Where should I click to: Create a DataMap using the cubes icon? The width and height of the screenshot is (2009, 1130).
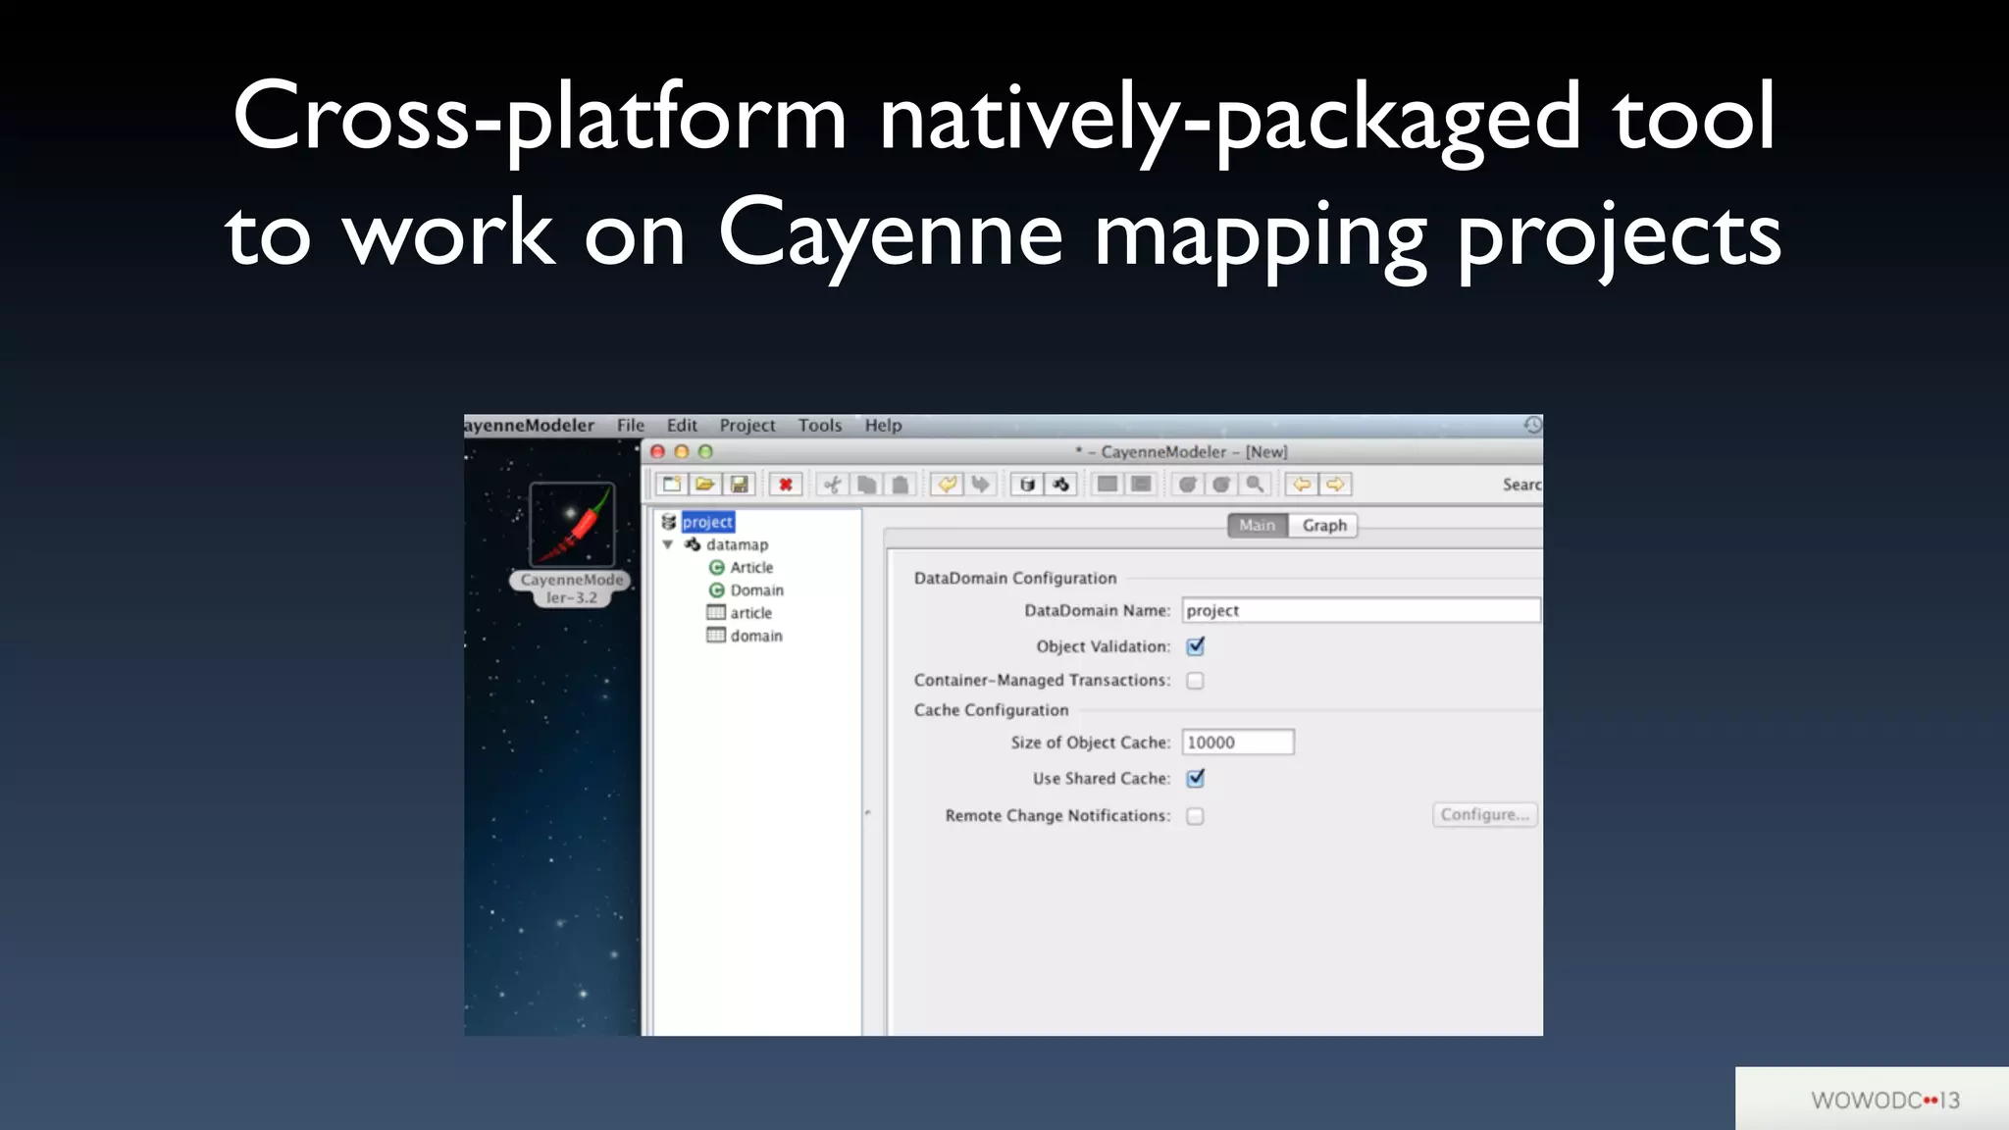[1060, 484]
